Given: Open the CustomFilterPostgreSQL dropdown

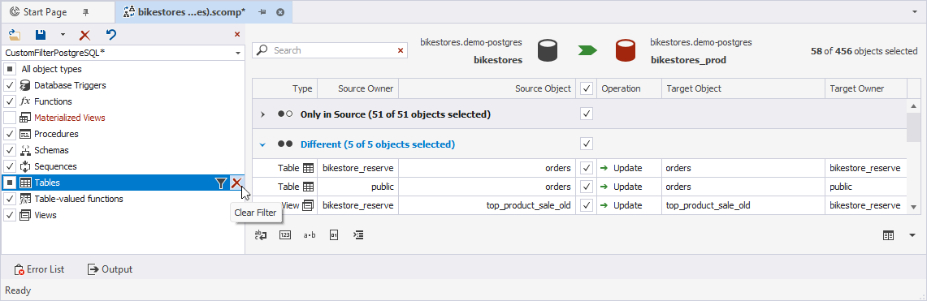Looking at the screenshot, I should tap(238, 53).
